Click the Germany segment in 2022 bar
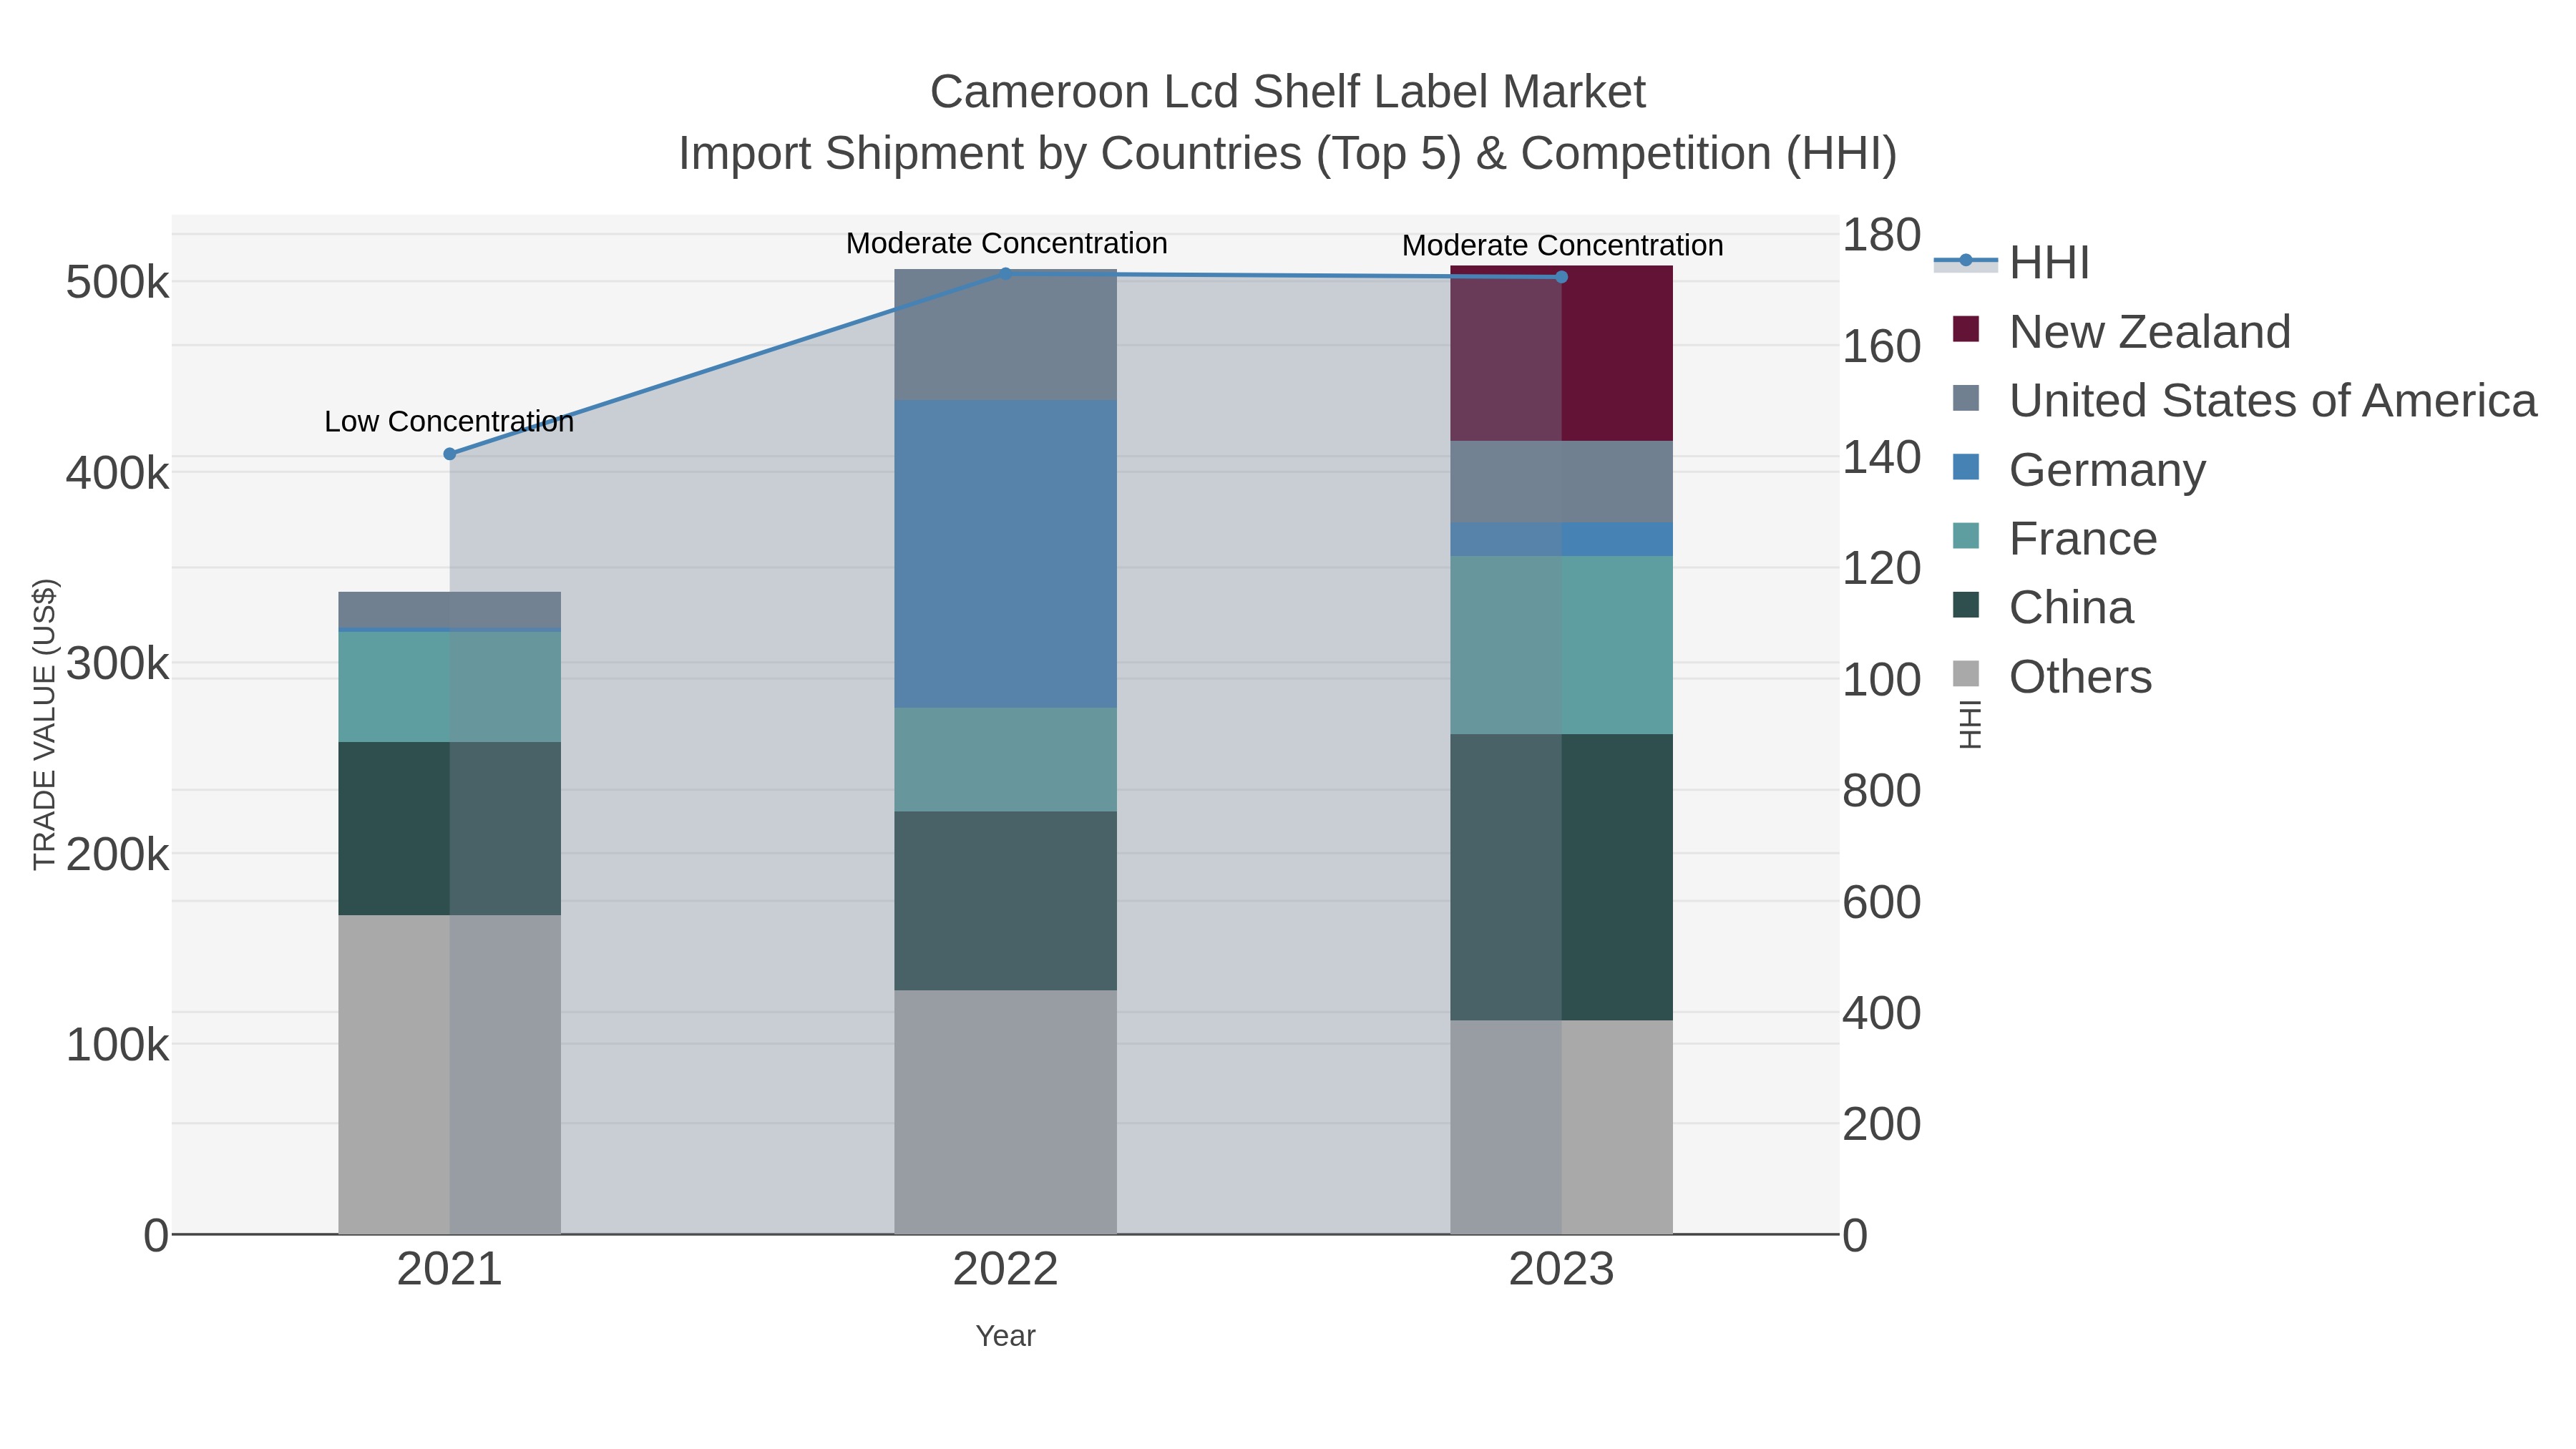The width and height of the screenshot is (2576, 1449). (x=1005, y=554)
